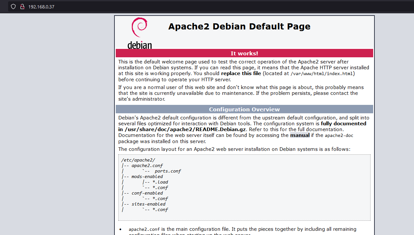Click the /var/www/html/index.html path
Screen dimensions: 414x235
tap(322, 74)
